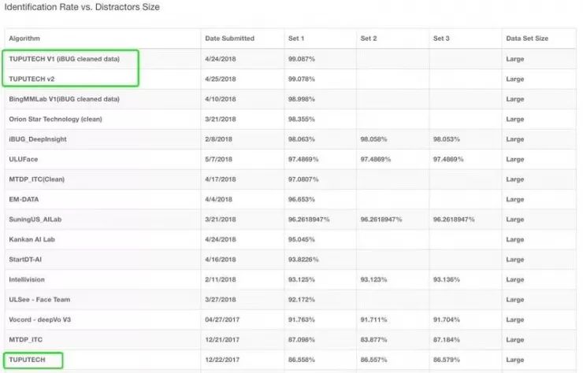The width and height of the screenshot is (583, 373).
Task: Click the 99.087% Set 1 value
Action: point(302,59)
